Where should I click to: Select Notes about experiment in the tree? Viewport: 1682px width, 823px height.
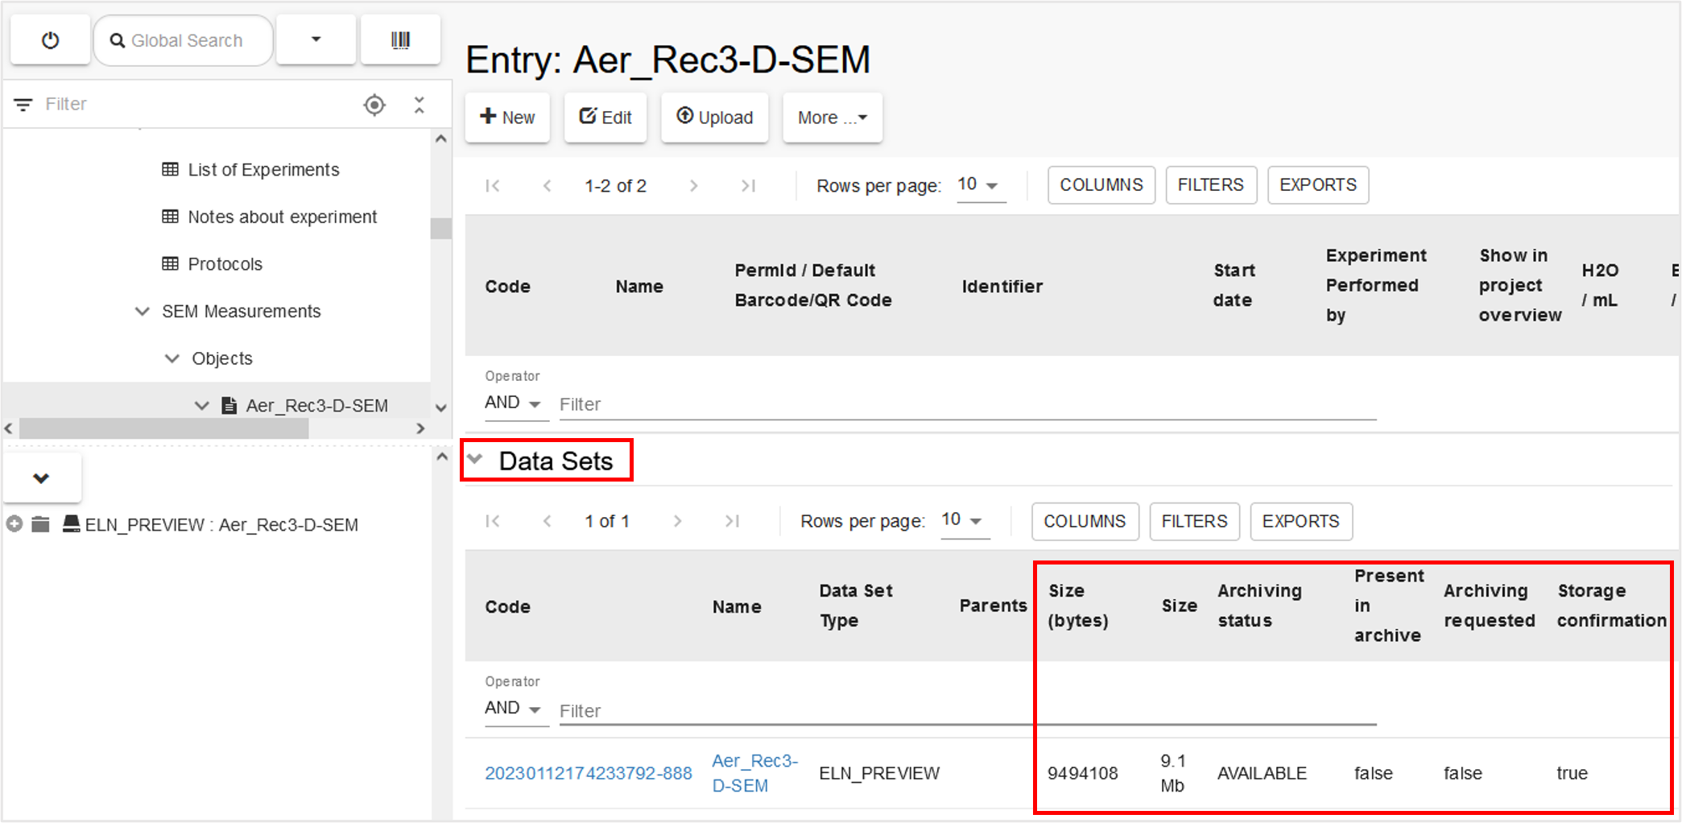point(282,217)
